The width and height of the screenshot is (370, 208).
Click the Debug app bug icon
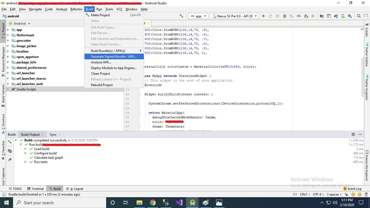(284, 16)
